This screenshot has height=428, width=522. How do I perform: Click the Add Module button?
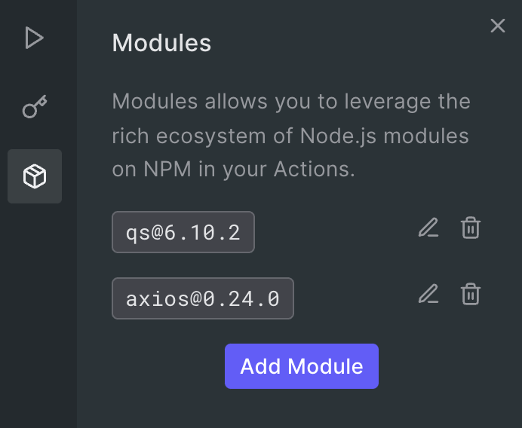point(302,366)
